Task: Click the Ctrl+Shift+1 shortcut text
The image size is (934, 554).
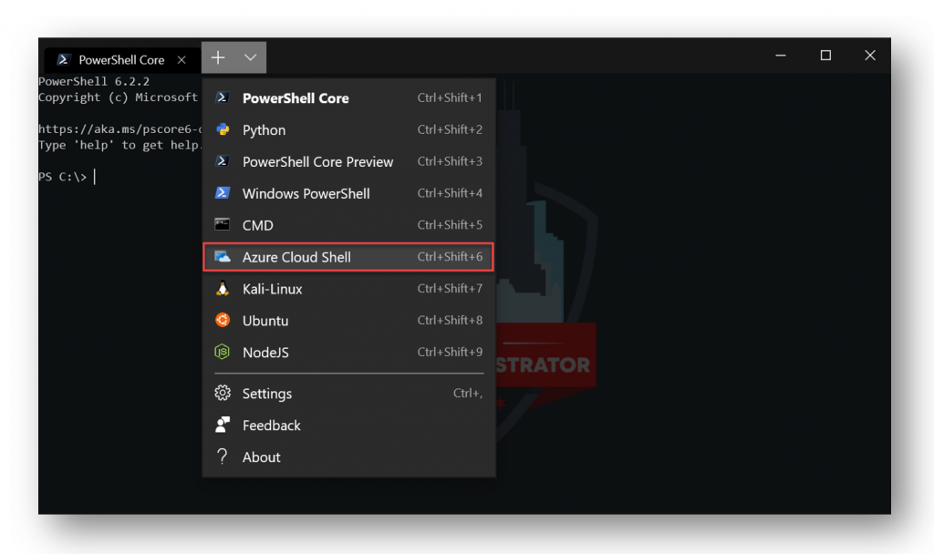Action: [x=450, y=97]
